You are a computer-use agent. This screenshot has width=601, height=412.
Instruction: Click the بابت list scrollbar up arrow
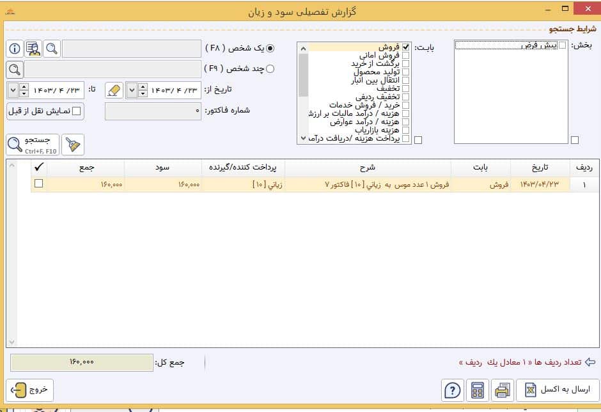point(303,49)
